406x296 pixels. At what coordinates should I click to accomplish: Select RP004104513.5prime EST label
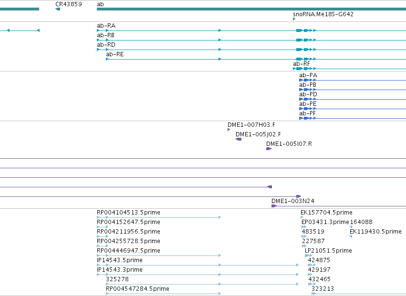(128, 213)
